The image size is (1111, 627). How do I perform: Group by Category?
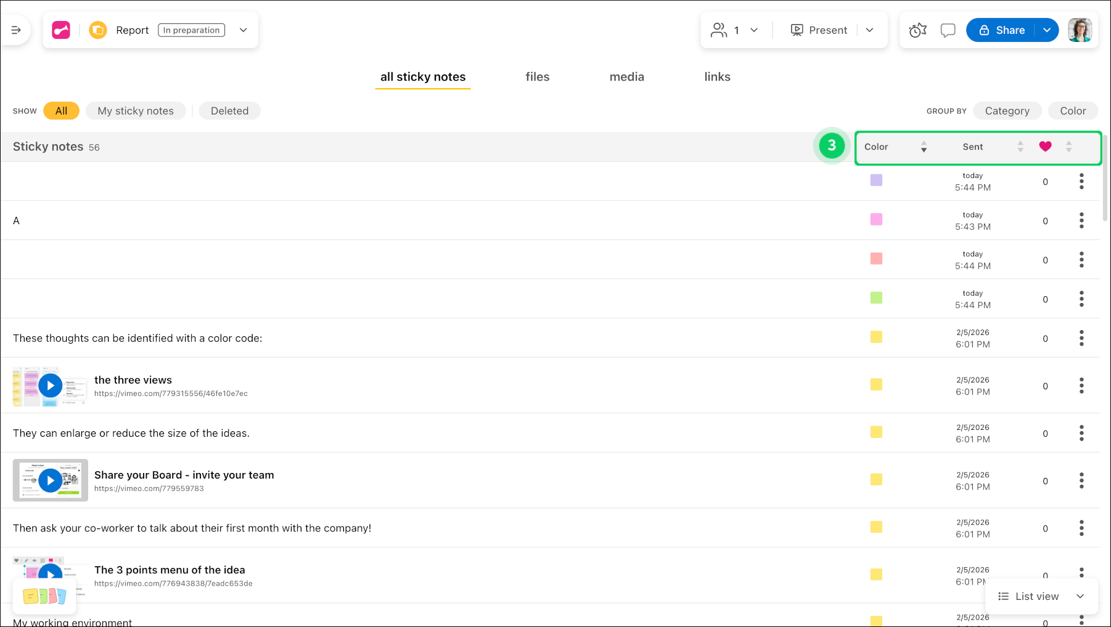1007,111
